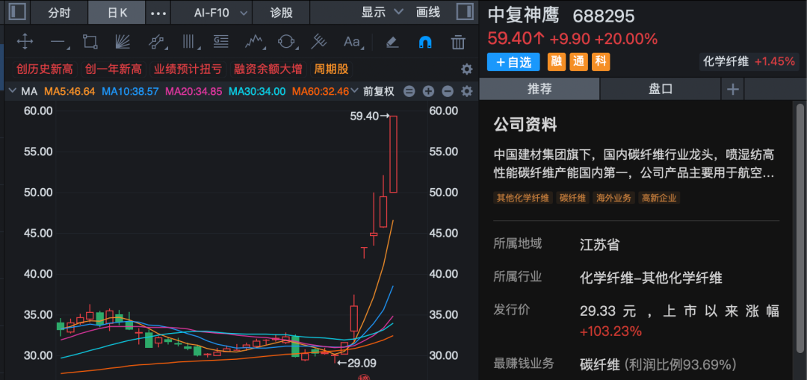Select the fan lines drawing tool

tap(123, 42)
